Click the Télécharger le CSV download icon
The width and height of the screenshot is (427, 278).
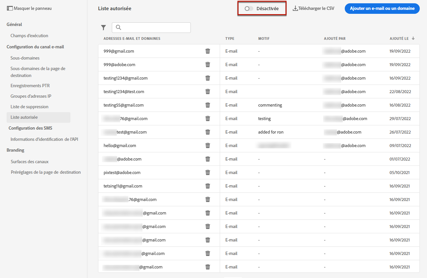point(295,8)
